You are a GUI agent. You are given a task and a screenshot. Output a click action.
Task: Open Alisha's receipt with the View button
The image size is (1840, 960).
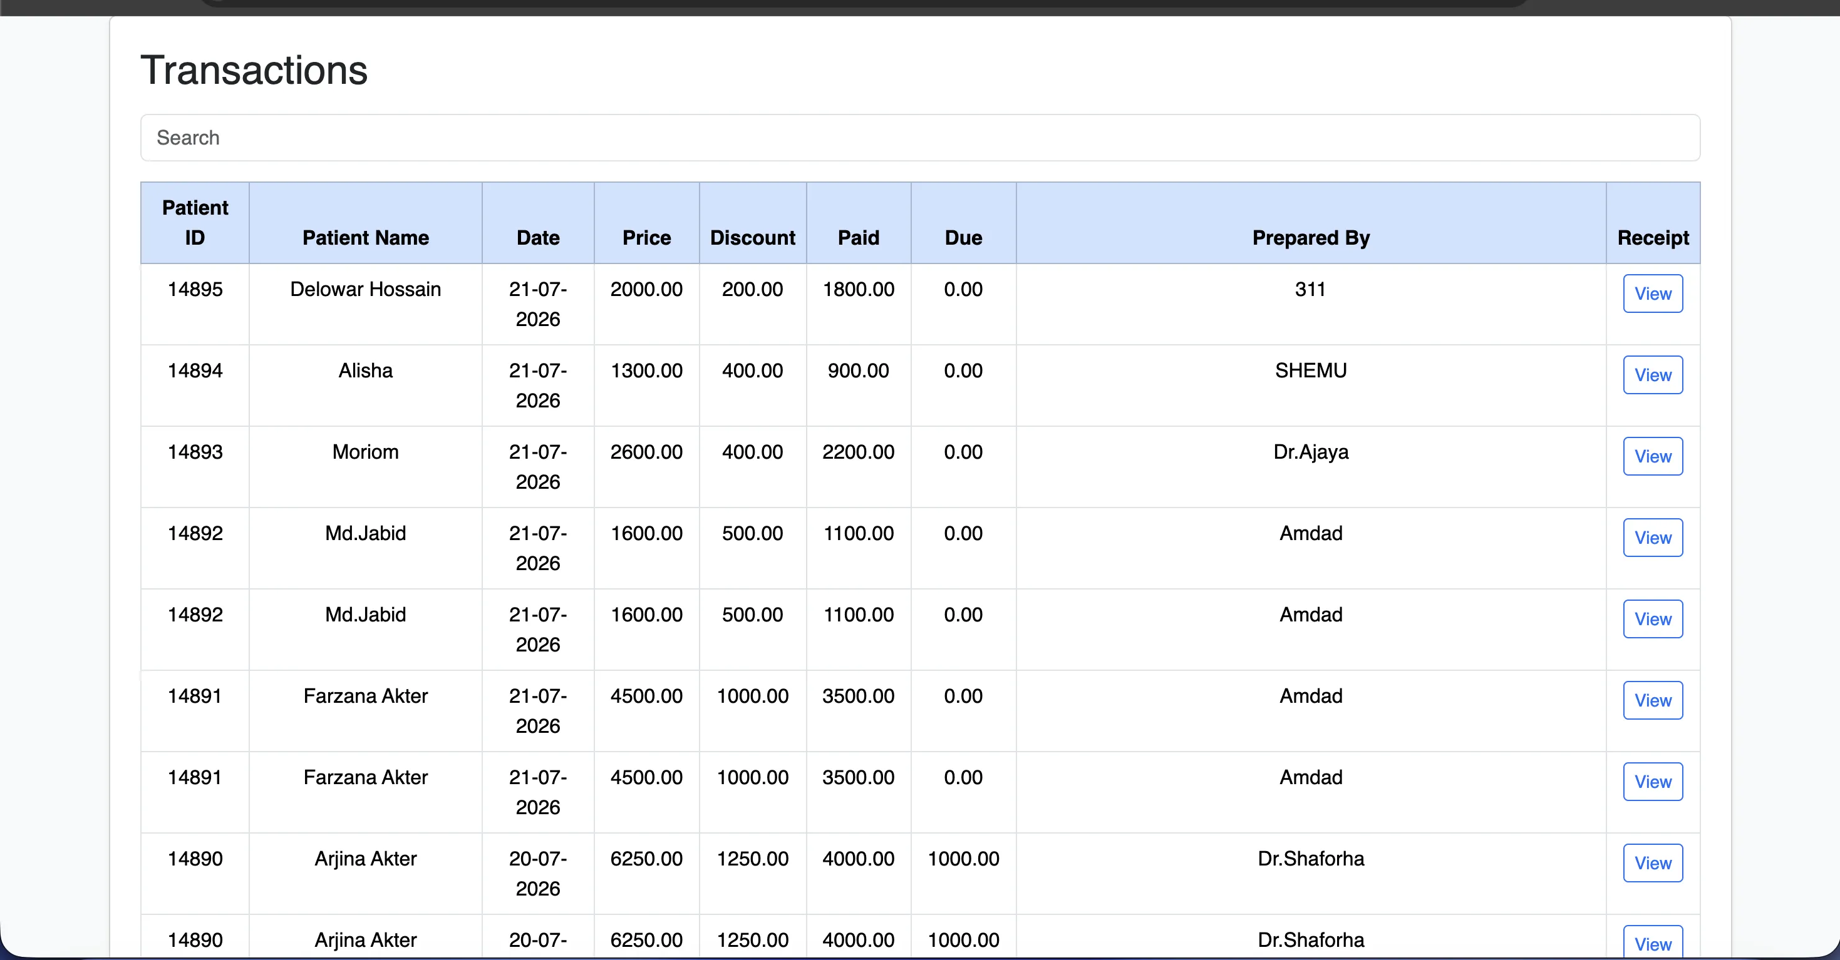click(1653, 375)
